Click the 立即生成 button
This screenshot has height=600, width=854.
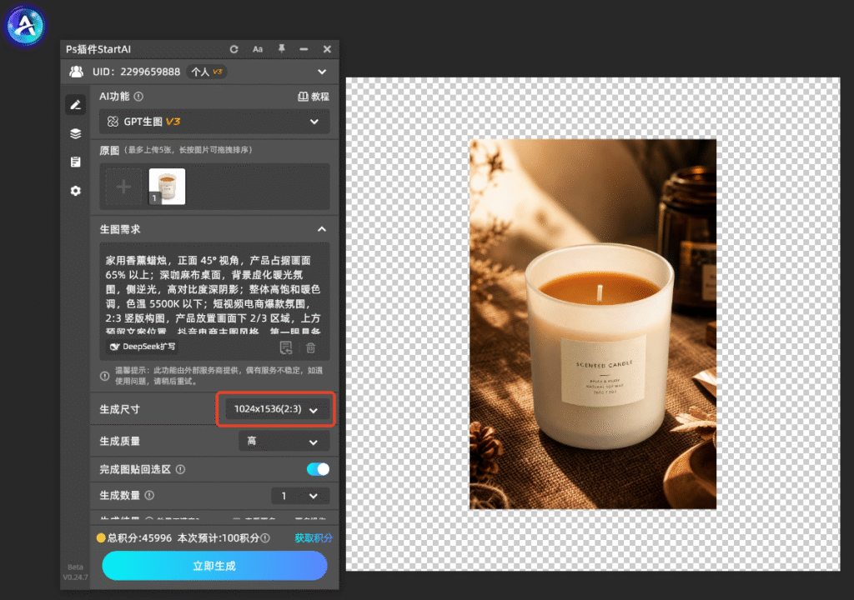click(214, 566)
